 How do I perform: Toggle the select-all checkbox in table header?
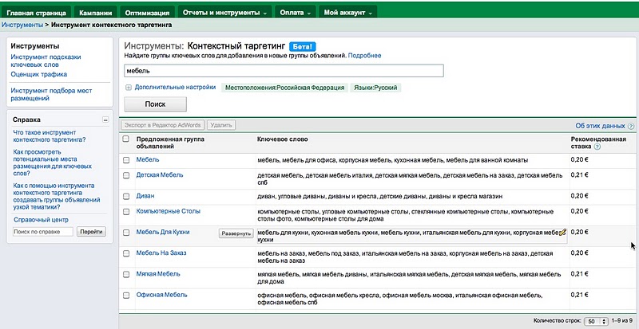click(x=126, y=139)
